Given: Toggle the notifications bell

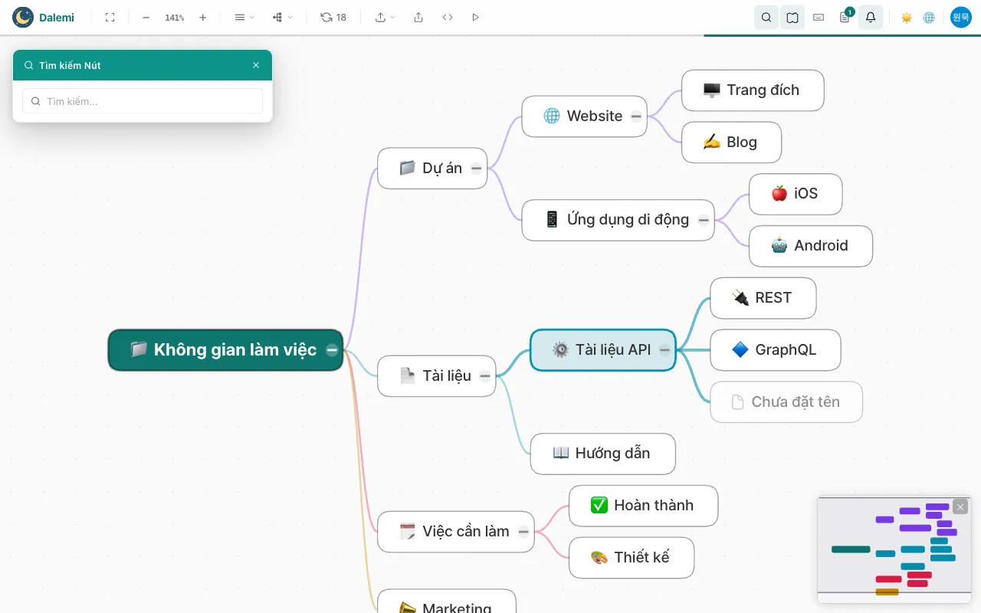Looking at the screenshot, I should (871, 17).
